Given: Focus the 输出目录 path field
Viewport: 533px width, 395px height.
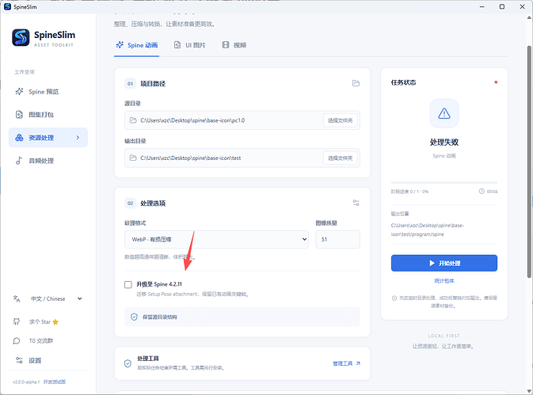Looking at the screenshot, I should 242,158.
